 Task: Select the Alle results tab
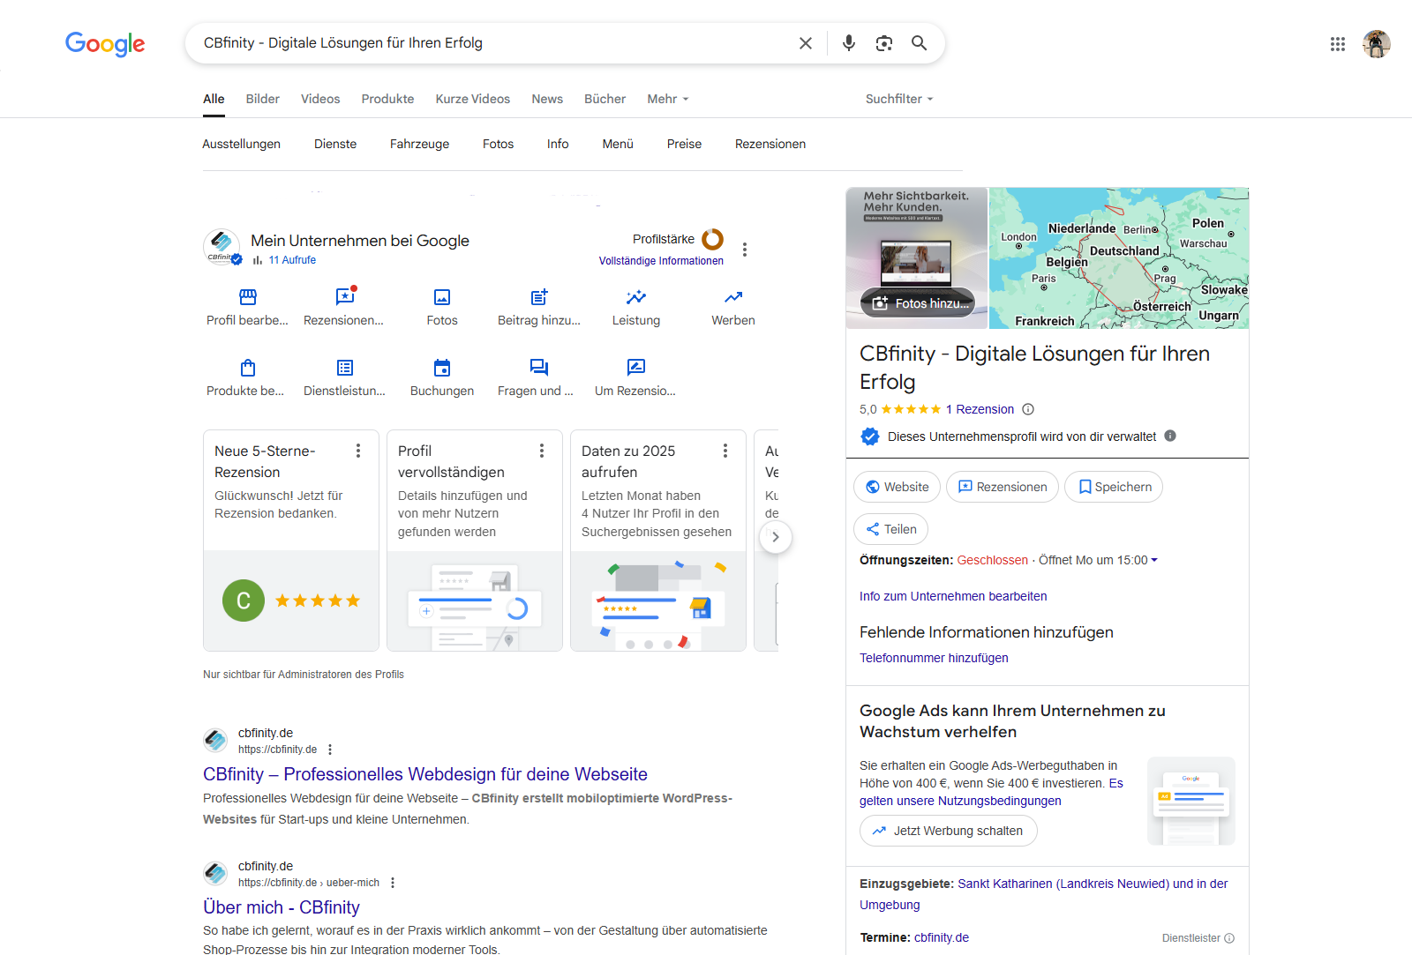pyautogui.click(x=214, y=99)
